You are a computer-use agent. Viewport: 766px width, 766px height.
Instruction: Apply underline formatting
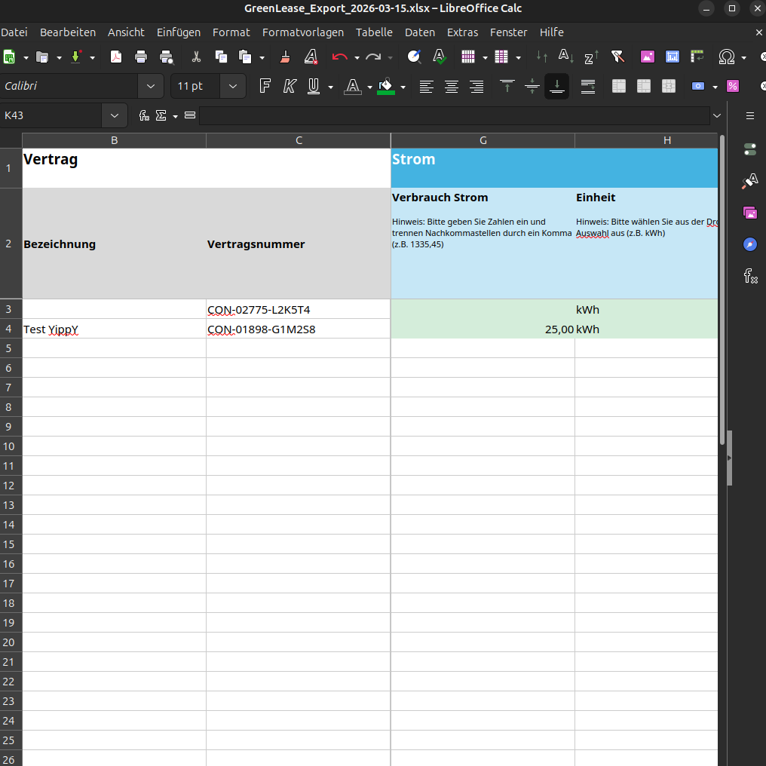pyautogui.click(x=313, y=86)
